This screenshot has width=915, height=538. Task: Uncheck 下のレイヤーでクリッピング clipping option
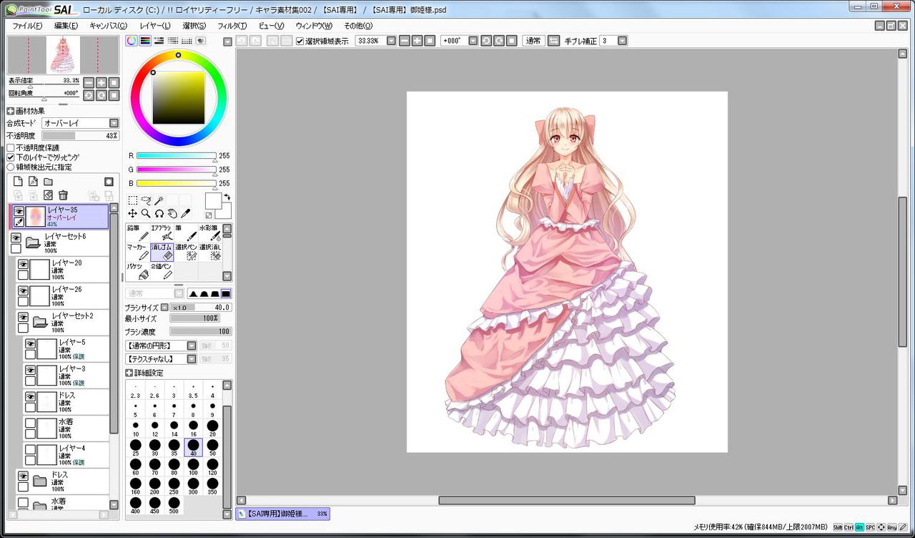click(x=11, y=157)
